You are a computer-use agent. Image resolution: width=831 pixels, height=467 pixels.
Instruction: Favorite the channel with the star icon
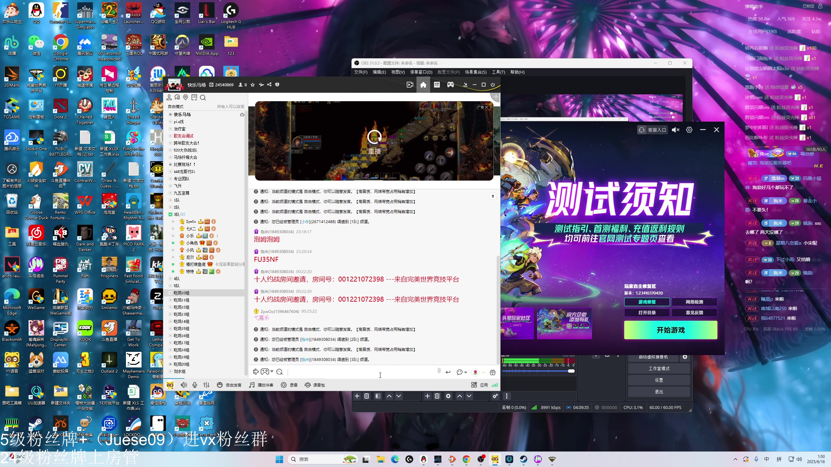tap(253, 85)
